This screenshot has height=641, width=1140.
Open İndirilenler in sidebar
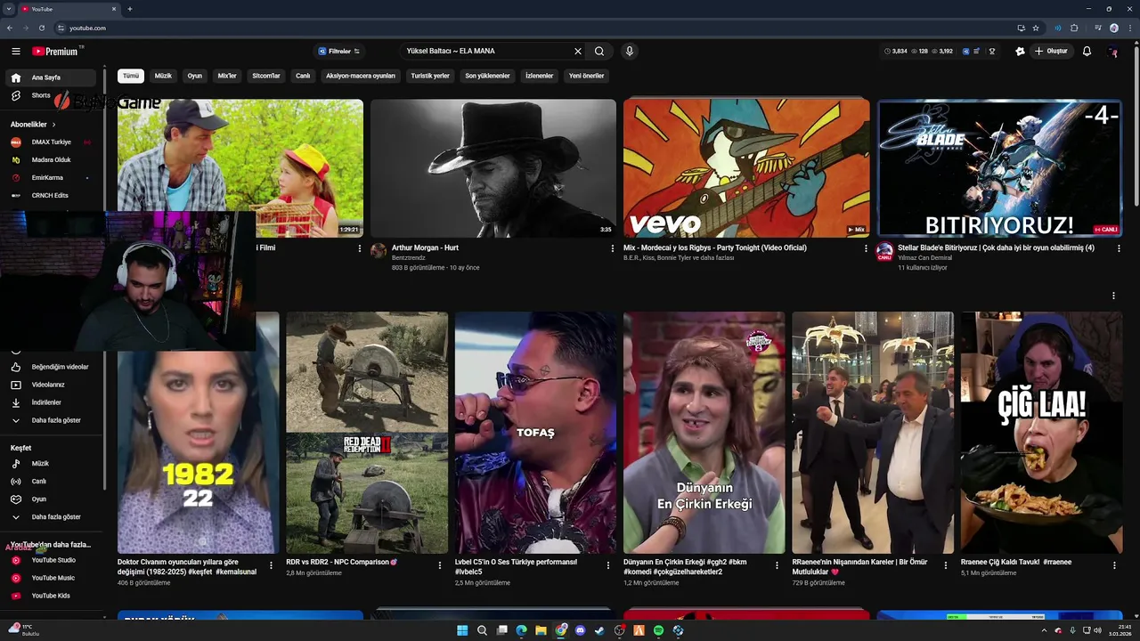tap(52, 402)
